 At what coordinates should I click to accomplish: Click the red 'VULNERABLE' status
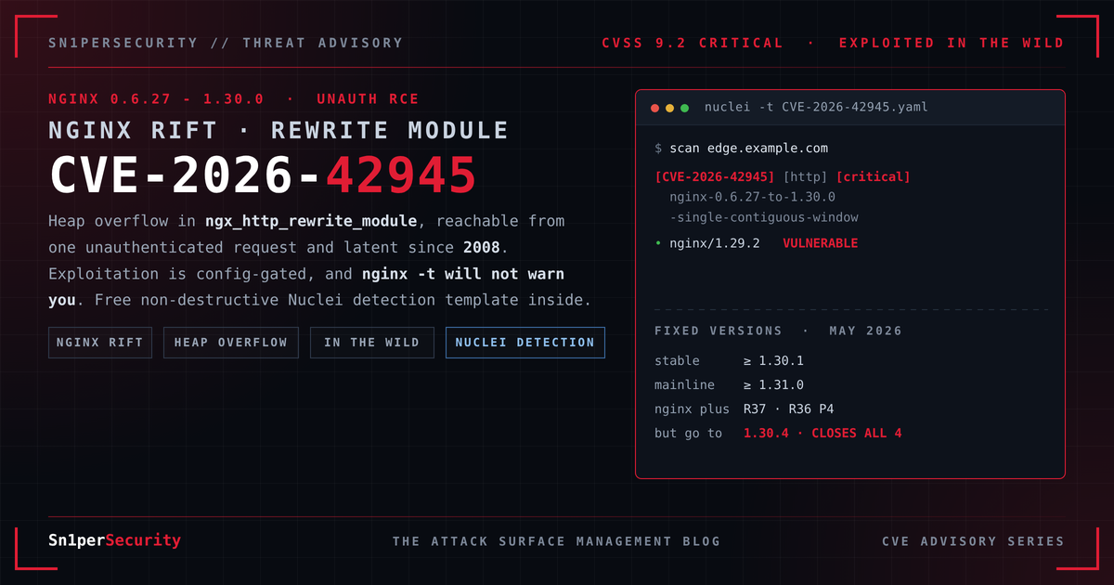(x=820, y=243)
